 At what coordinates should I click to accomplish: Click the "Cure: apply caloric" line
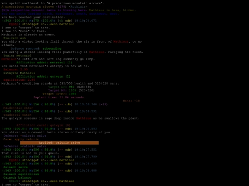(x=21, y=139)
